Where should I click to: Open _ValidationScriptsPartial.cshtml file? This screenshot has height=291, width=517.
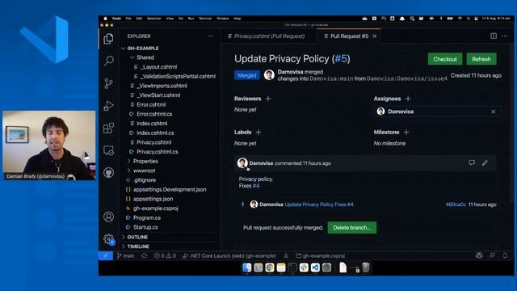point(178,77)
